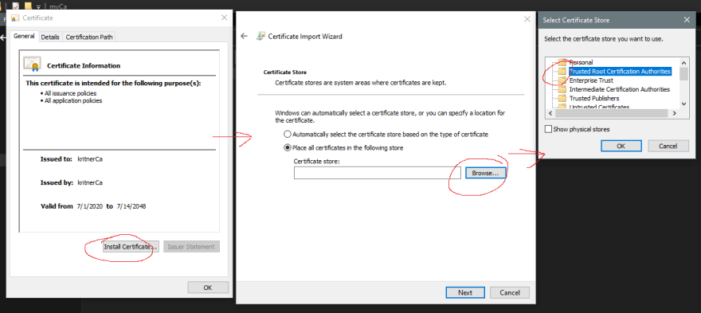Click the 'Certificate Store' heading in the wizard
The image size is (701, 313).
(x=285, y=72)
